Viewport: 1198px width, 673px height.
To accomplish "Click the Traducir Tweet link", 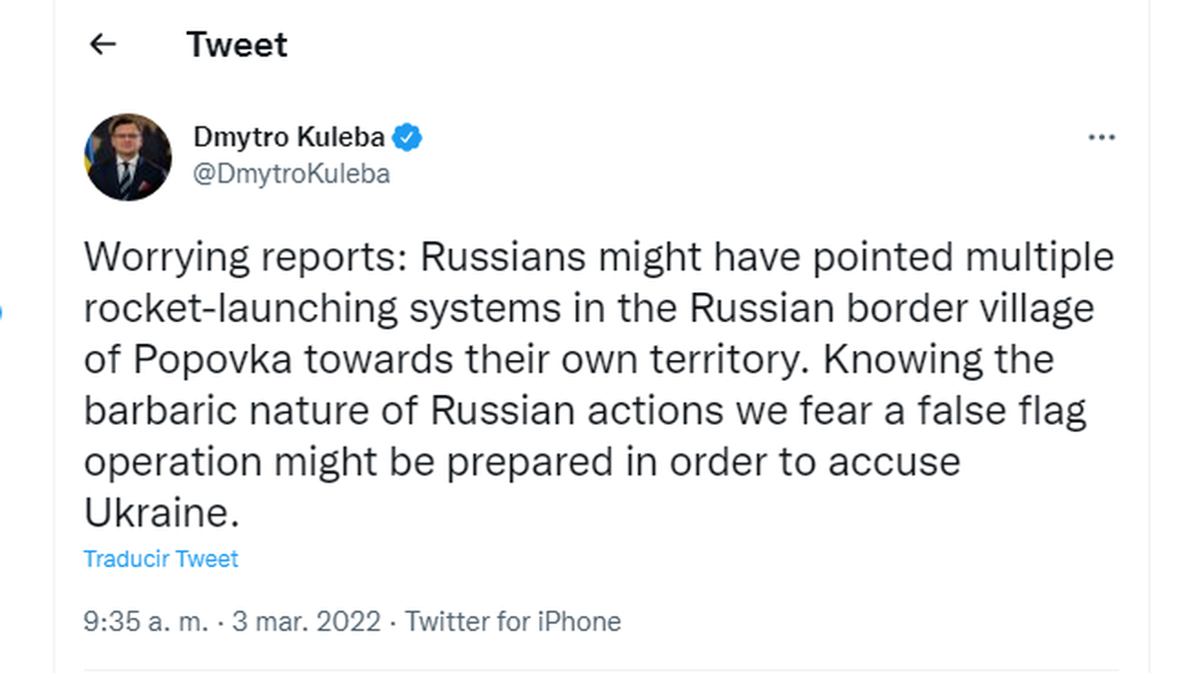I will (161, 558).
